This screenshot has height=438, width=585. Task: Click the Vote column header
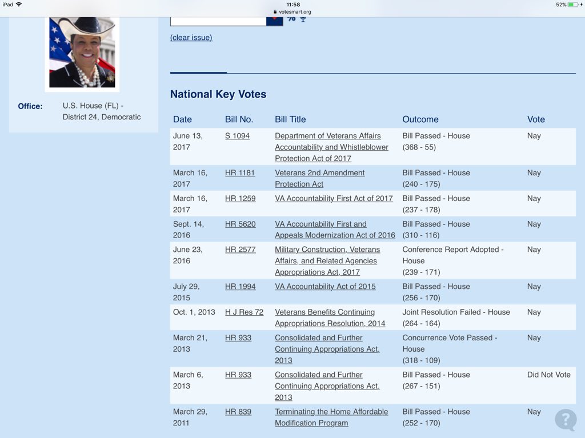536,119
